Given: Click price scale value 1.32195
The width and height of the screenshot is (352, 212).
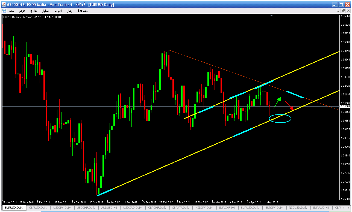Looking at the screenshot, I should coord(345,94).
